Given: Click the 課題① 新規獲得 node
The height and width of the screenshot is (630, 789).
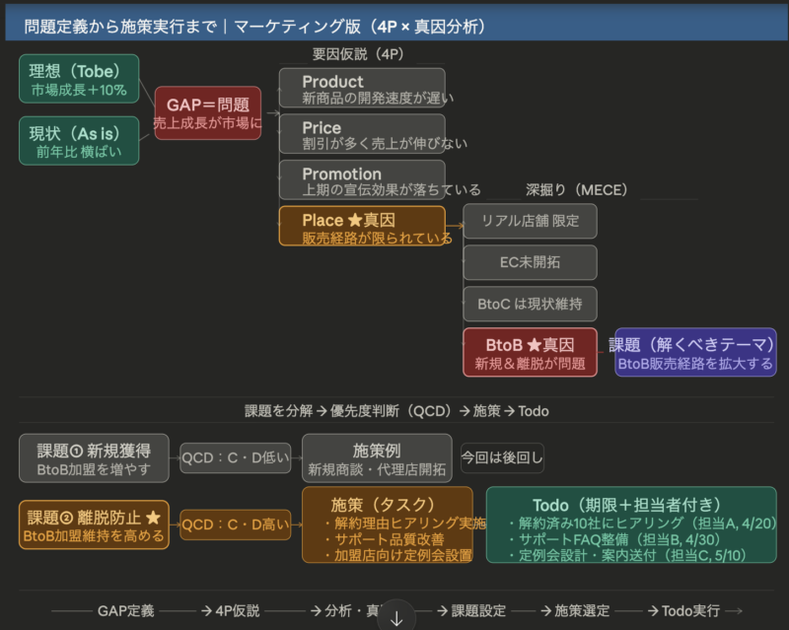Looking at the screenshot, I should [x=94, y=458].
